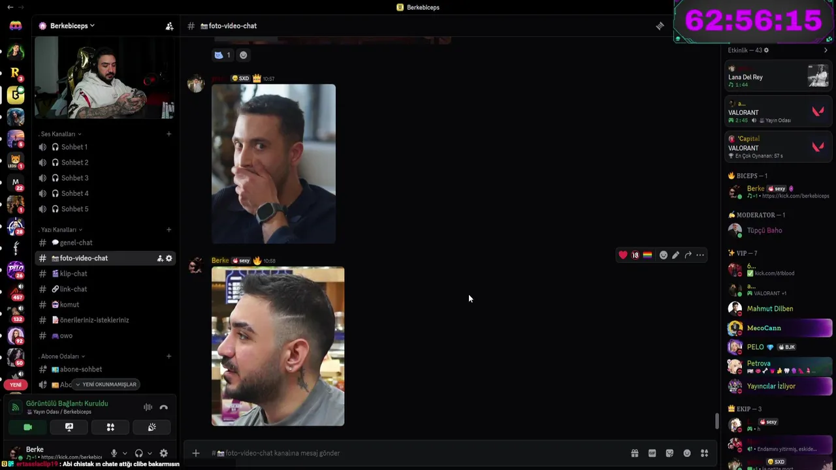Open the apps launcher icon in message bar

(704, 453)
